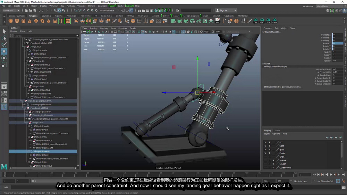Toggle P playback on the PLY layer

point(270,142)
